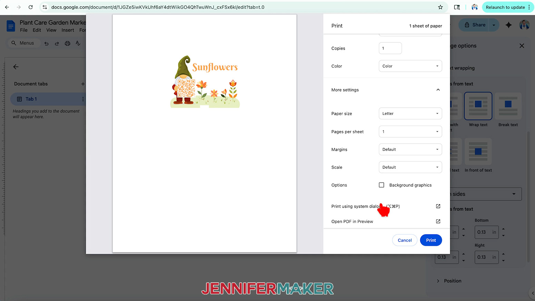Open site information icon in address bar
This screenshot has width=535, height=301.
(x=45, y=7)
